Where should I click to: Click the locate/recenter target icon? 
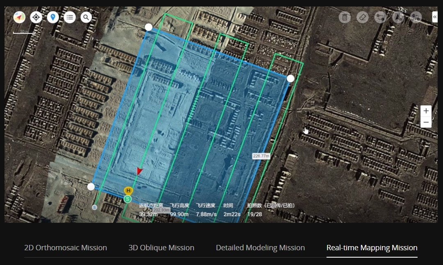(x=36, y=17)
